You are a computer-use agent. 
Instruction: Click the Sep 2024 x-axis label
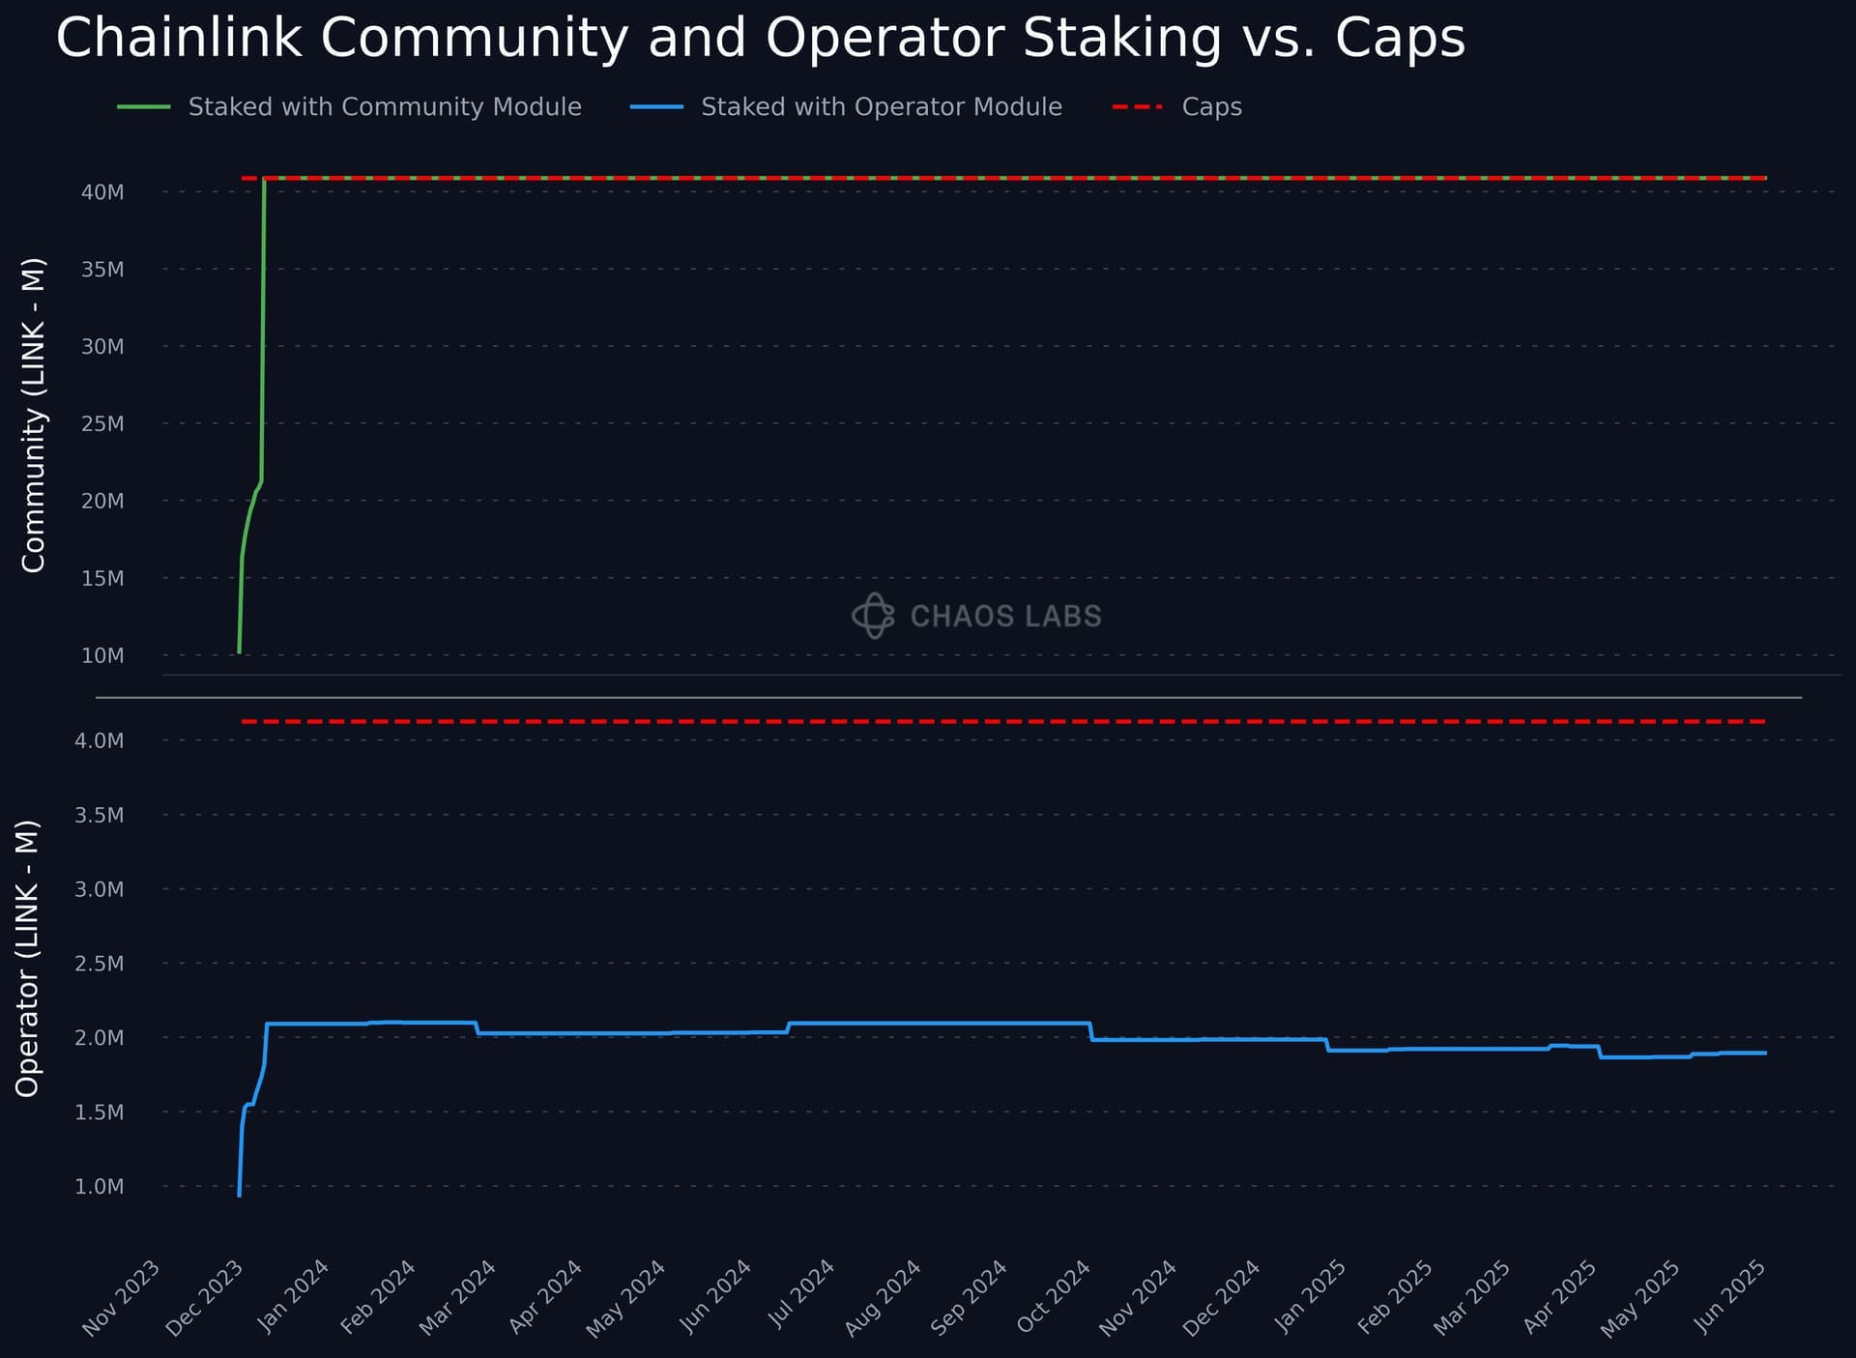click(x=969, y=1298)
